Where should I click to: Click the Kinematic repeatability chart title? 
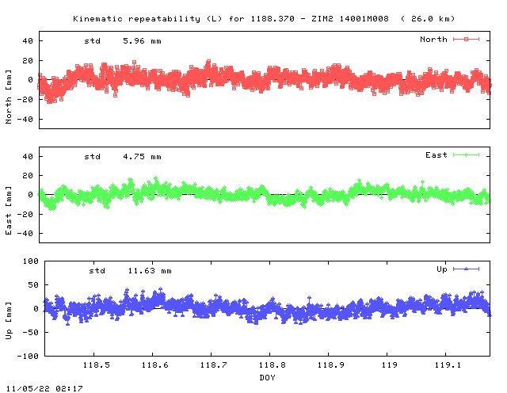264,19
